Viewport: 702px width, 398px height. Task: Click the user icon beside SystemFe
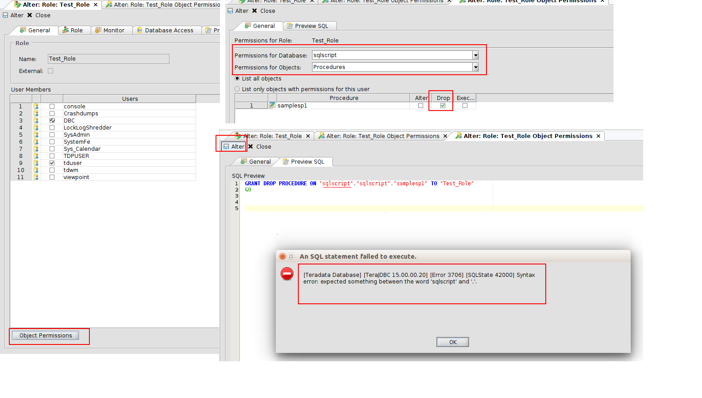36,142
